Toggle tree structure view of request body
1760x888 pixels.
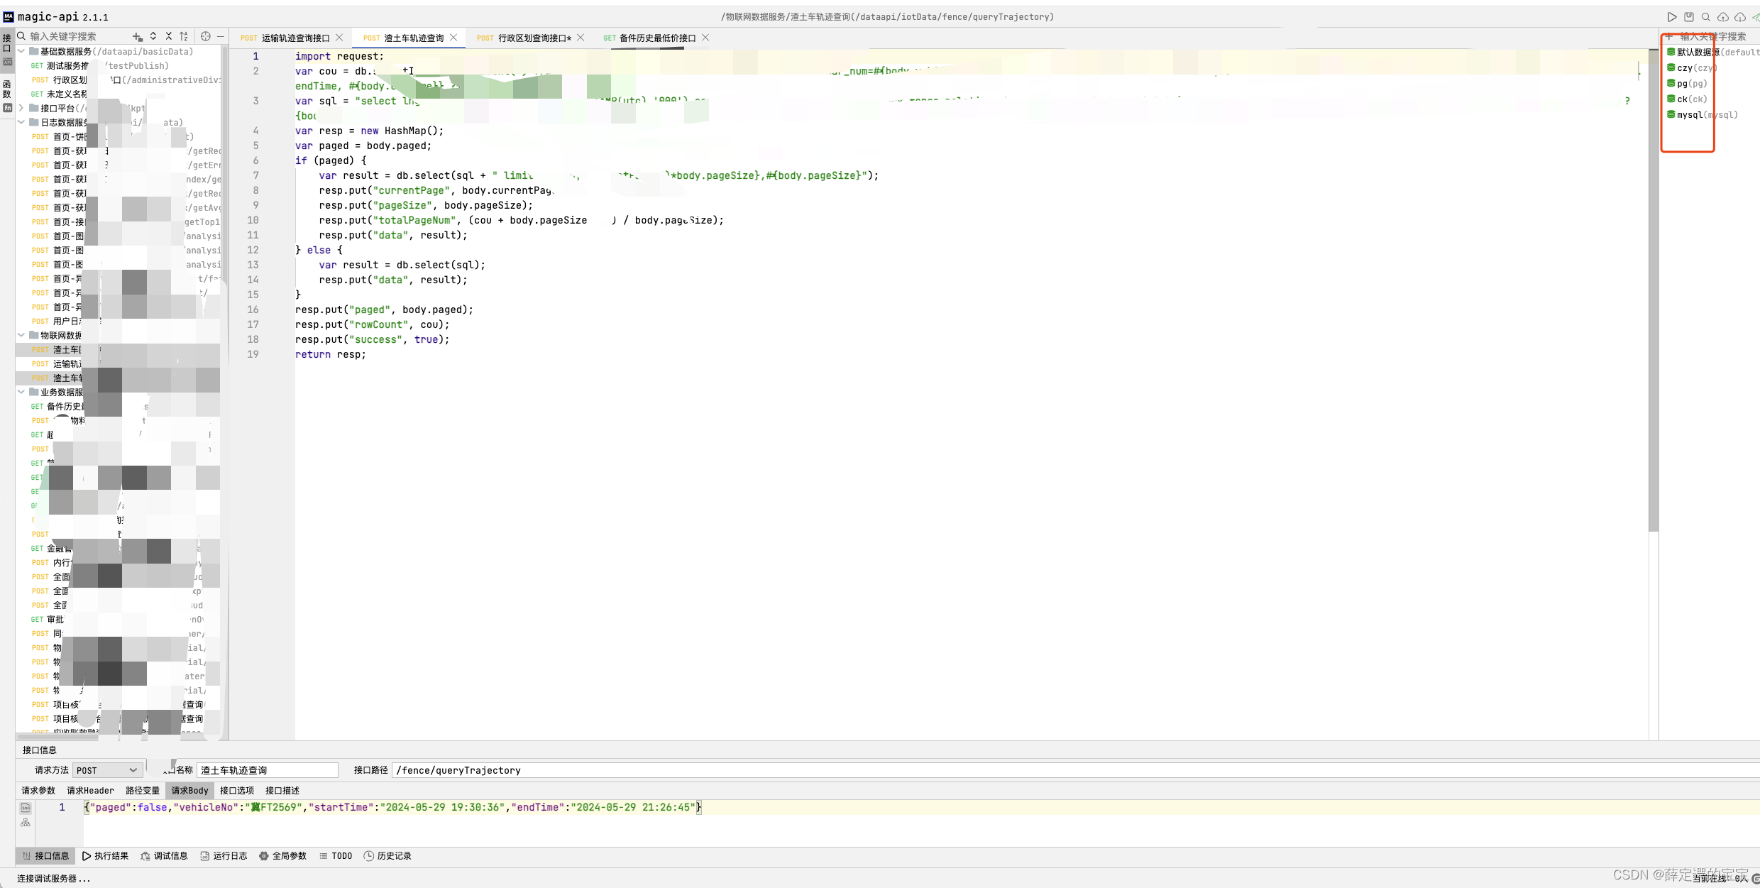coord(26,823)
